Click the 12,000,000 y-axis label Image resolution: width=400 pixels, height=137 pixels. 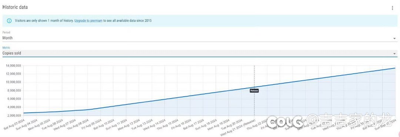13,74
